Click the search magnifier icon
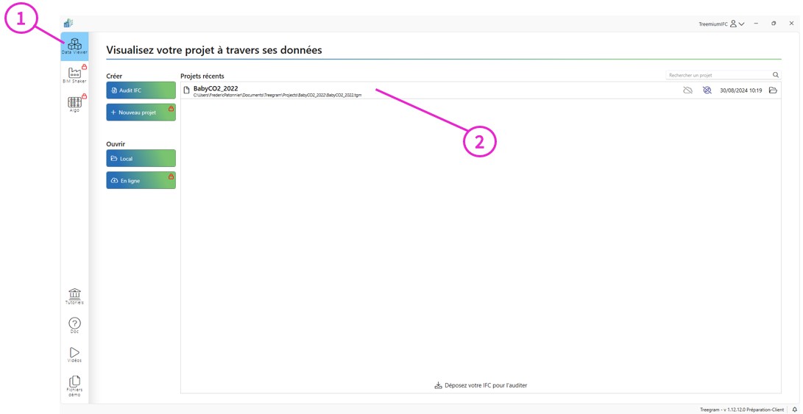 pos(776,75)
